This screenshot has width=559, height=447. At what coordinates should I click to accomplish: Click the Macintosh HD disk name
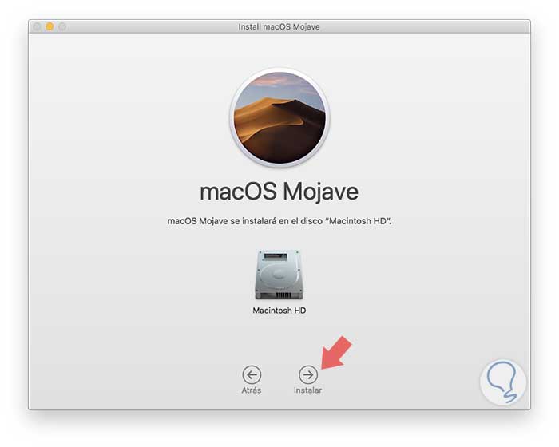pyautogui.click(x=279, y=311)
